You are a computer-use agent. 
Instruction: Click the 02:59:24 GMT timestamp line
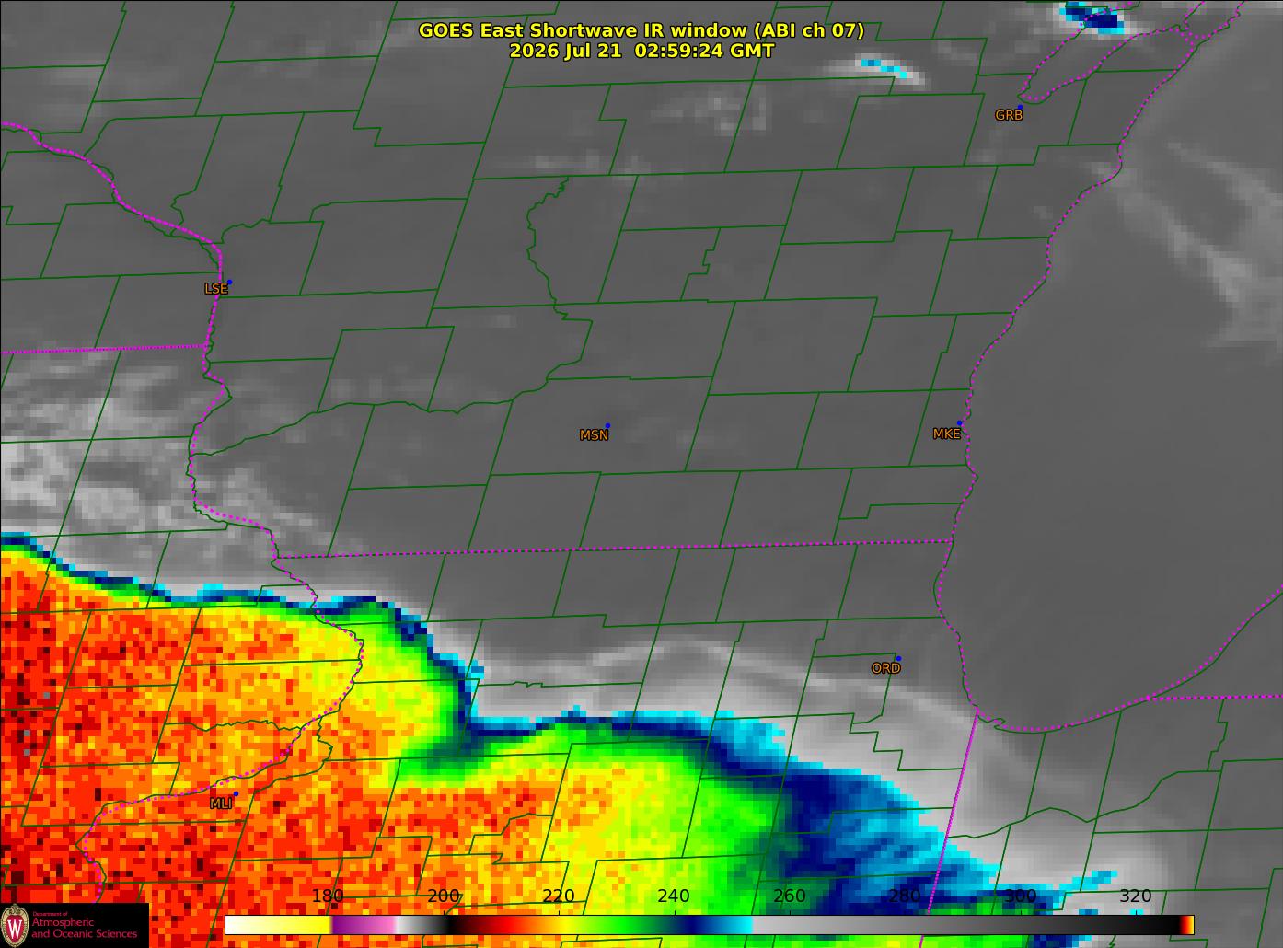pos(641,51)
